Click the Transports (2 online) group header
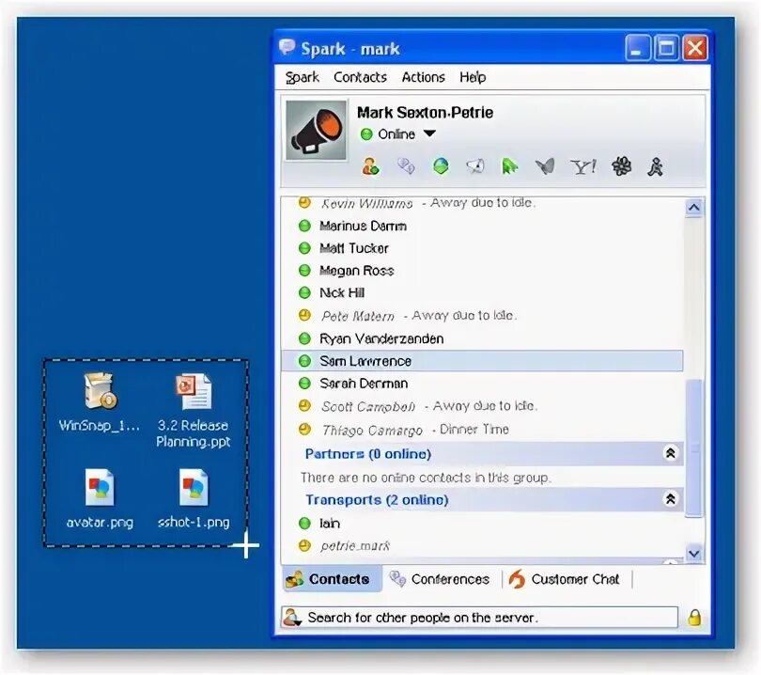The height and width of the screenshot is (675, 761). 482,500
